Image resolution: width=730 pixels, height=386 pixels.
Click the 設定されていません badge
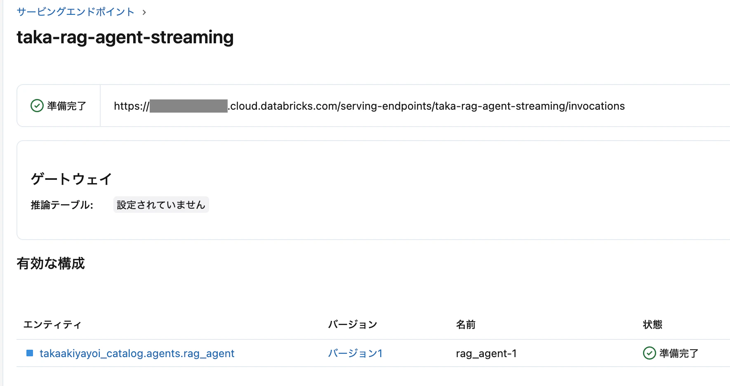click(x=161, y=205)
